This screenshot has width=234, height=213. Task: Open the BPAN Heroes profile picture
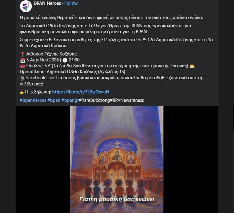click(x=26, y=6)
